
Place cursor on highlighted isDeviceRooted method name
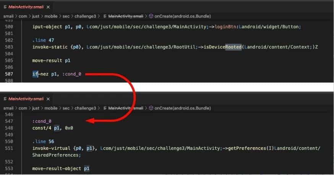[223, 47]
